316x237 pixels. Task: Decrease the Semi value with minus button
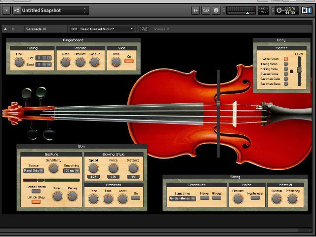click(x=44, y=65)
